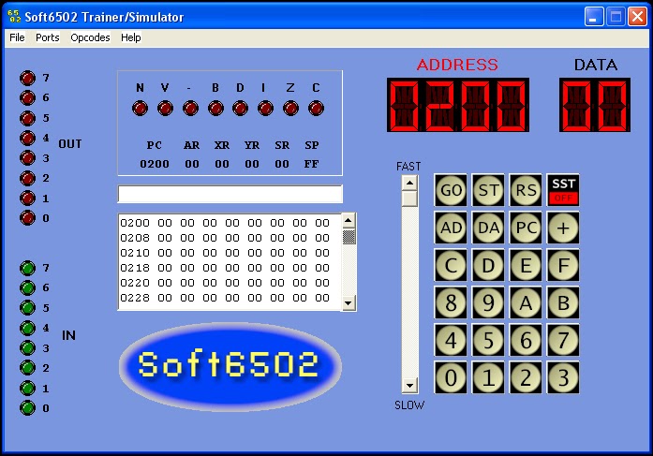The height and width of the screenshot is (456, 653).
Task: Click red OUT port LED 0
Action: [x=27, y=218]
